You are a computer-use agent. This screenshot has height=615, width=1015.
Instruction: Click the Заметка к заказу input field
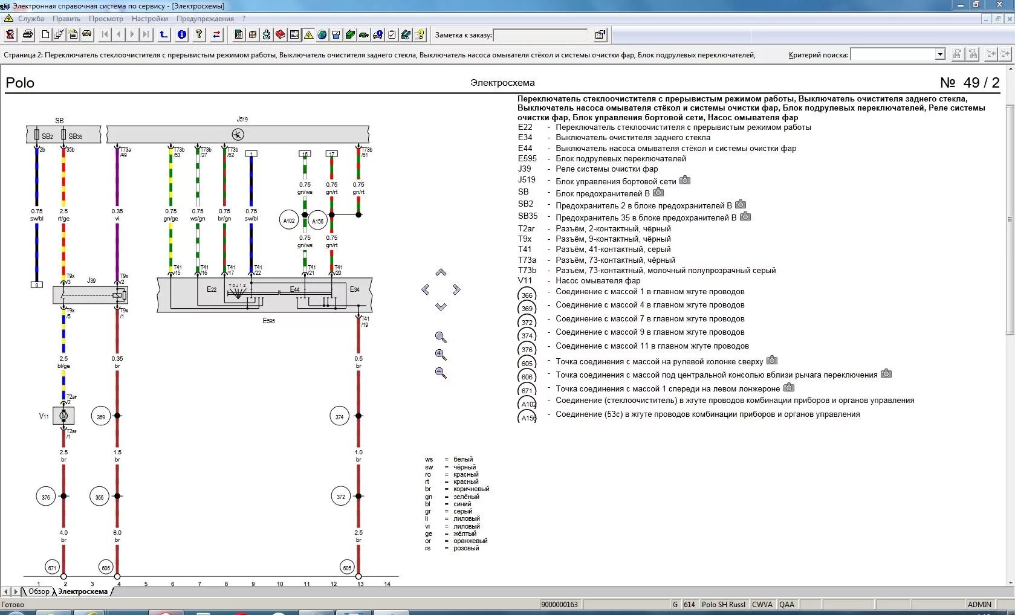(x=540, y=35)
